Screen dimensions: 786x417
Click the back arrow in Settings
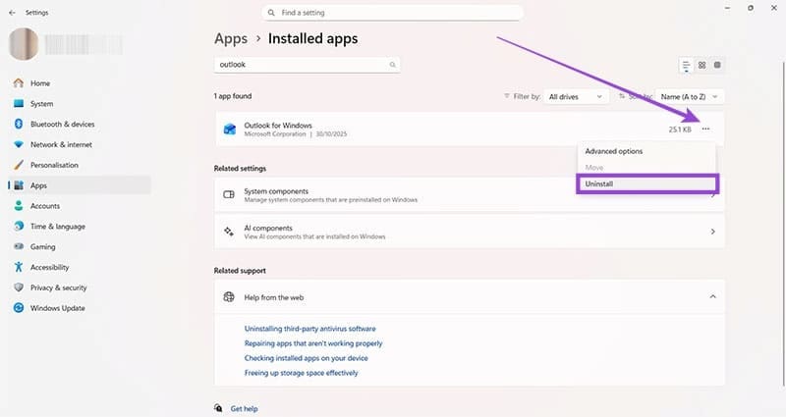click(x=11, y=13)
